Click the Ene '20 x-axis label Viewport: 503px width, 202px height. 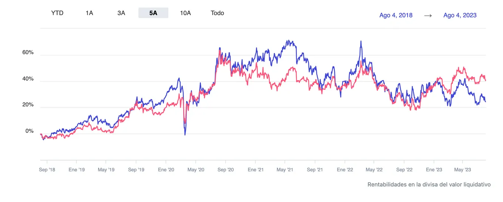(166, 170)
